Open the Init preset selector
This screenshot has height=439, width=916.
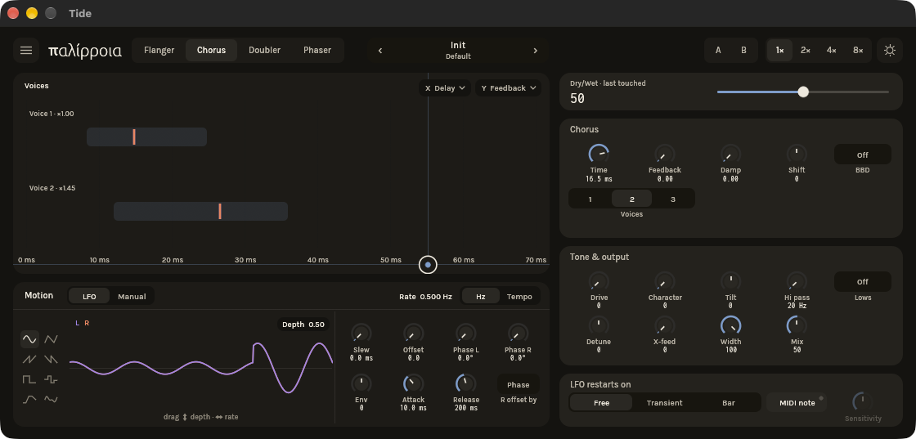(458, 50)
